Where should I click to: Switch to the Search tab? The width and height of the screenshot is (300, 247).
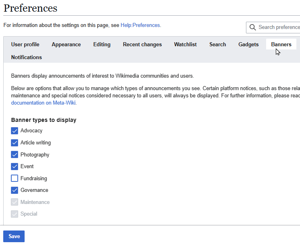(217, 45)
